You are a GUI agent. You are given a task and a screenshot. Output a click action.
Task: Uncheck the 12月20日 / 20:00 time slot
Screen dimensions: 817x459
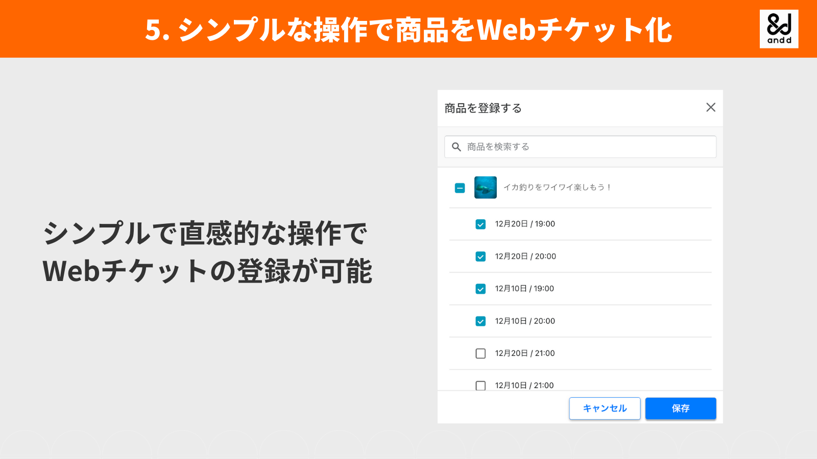[480, 257]
